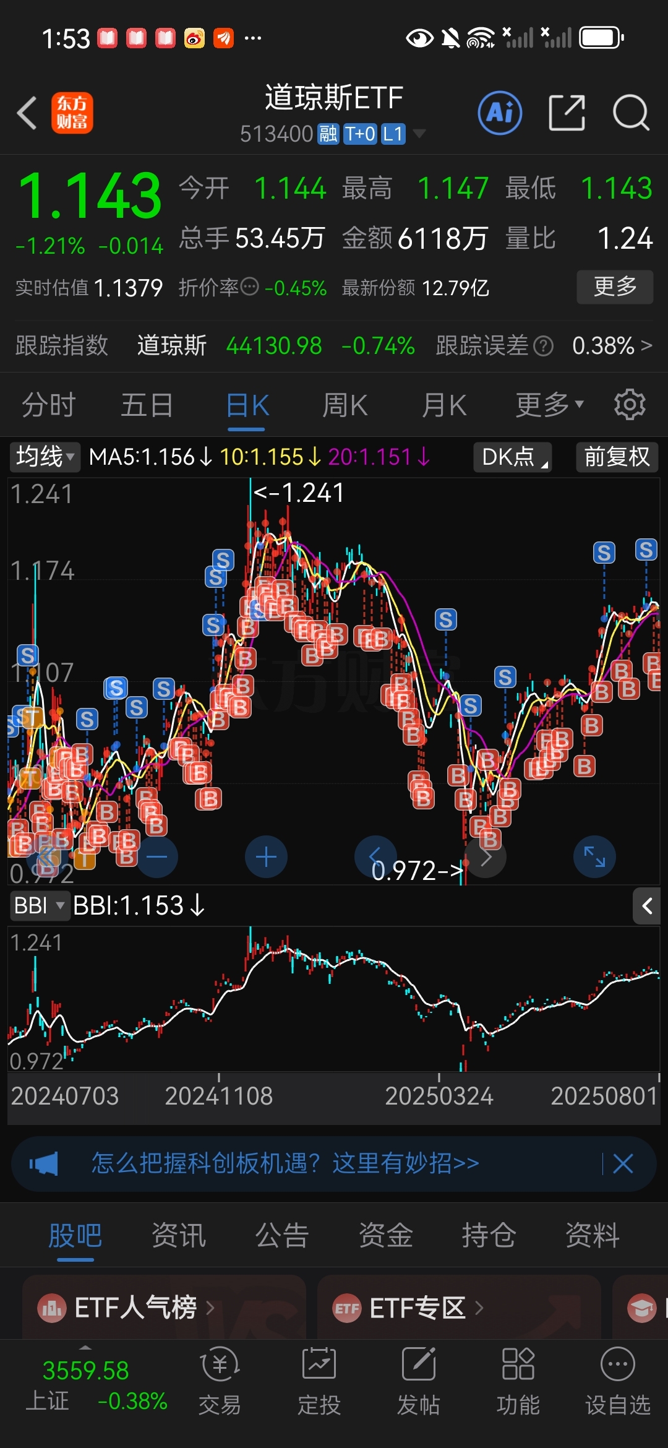Expand the stock code dropdown arrow
The width and height of the screenshot is (668, 1448).
[419, 133]
